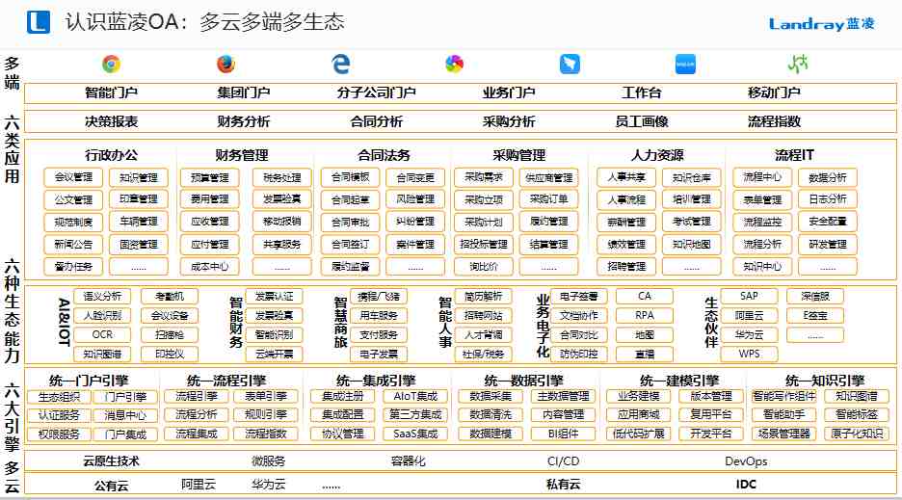The height and width of the screenshot is (500, 902).
Task: Select 智能门户 in the portal row
Action: coord(111,92)
